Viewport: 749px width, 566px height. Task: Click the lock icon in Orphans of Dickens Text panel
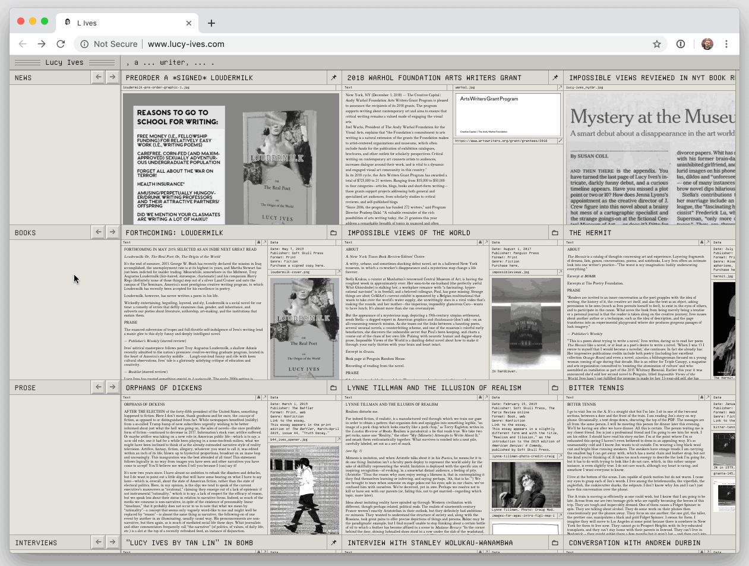(x=258, y=397)
